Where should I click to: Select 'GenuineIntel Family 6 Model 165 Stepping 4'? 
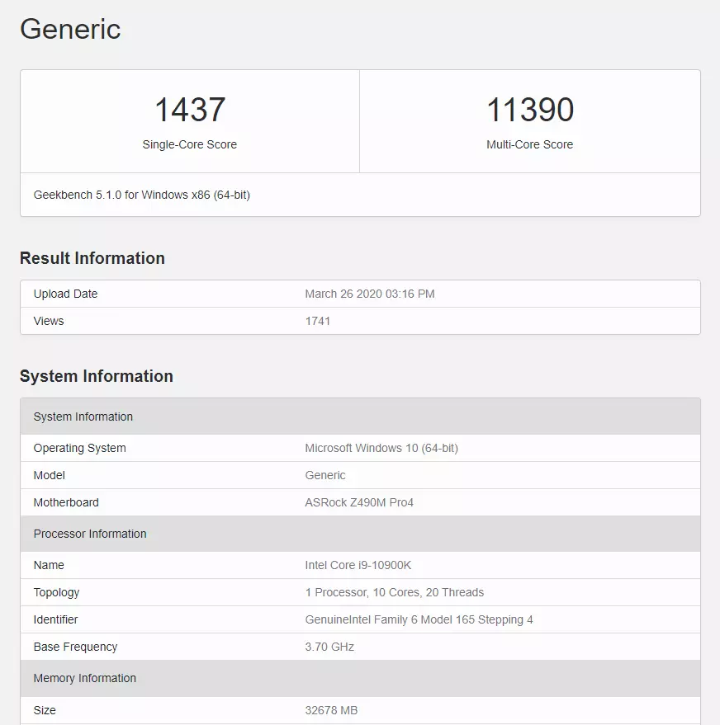click(419, 619)
